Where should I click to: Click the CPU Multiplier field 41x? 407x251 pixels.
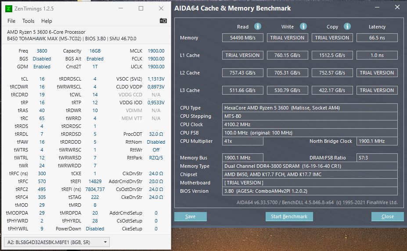click(x=243, y=141)
